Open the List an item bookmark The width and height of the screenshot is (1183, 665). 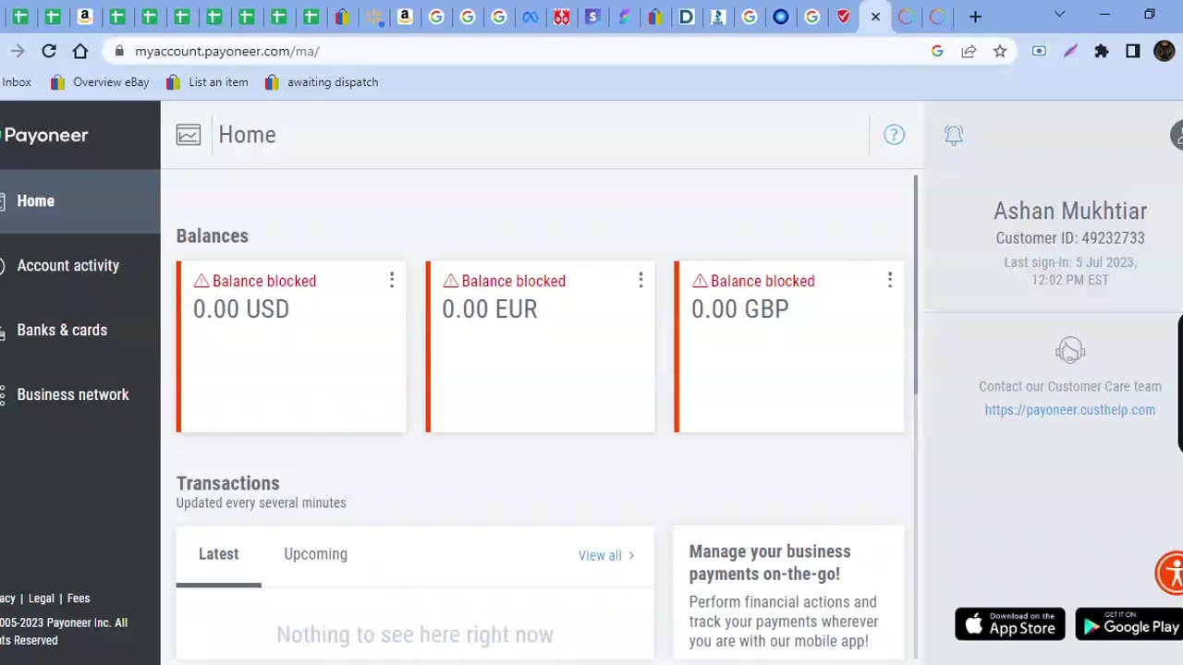click(x=207, y=82)
